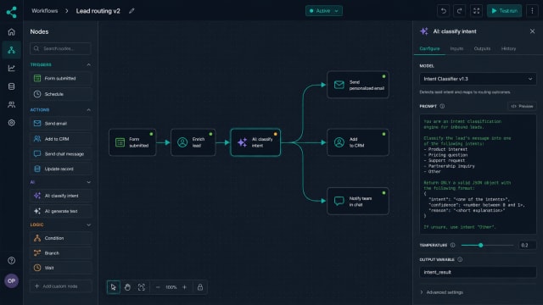Switch to the Outputs tab

pyautogui.click(x=482, y=49)
